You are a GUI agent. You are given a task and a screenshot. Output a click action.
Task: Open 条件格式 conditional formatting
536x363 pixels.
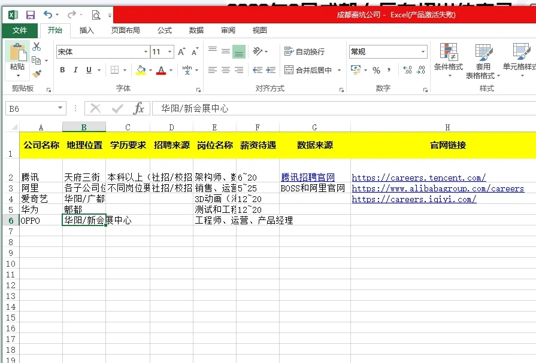pos(449,60)
